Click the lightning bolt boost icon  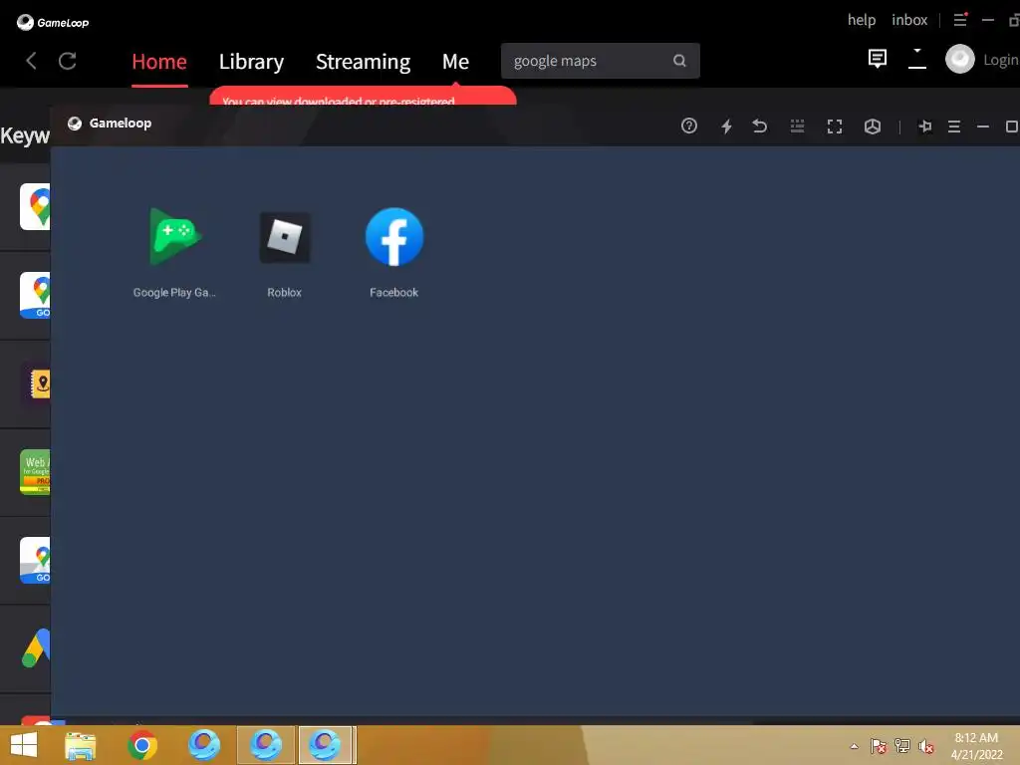[726, 126]
